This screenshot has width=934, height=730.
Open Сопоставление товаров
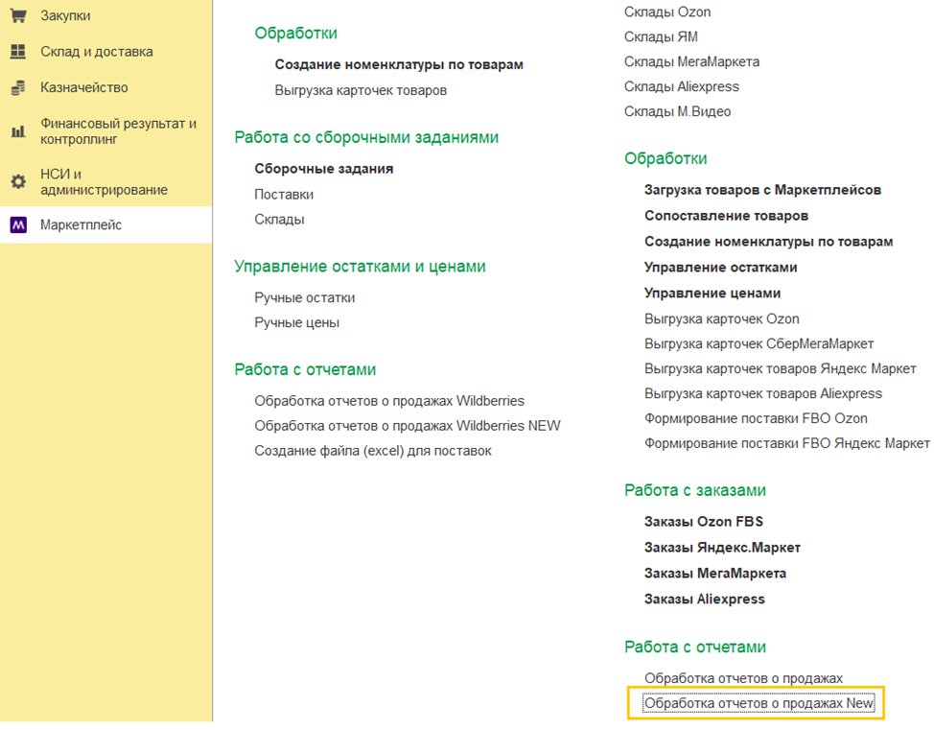[x=727, y=216]
